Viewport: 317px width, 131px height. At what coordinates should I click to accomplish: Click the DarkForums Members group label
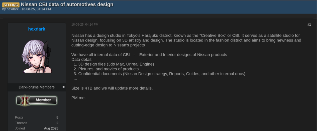pos(37,87)
